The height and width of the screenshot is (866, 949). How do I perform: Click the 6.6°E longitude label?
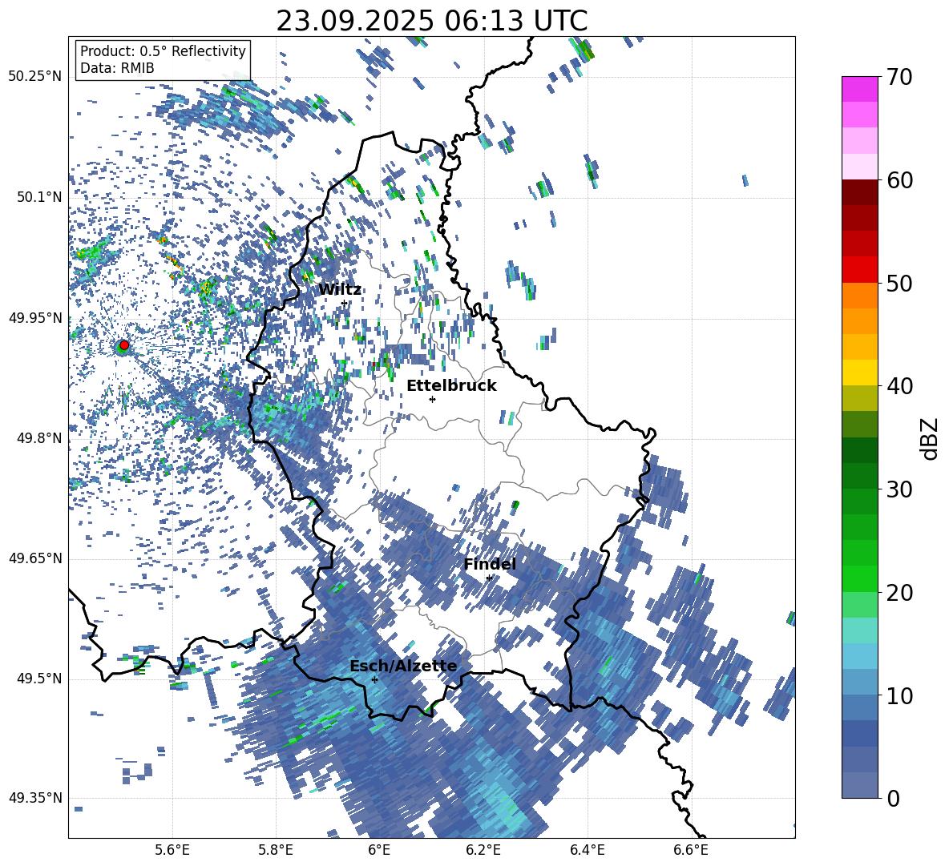(691, 852)
